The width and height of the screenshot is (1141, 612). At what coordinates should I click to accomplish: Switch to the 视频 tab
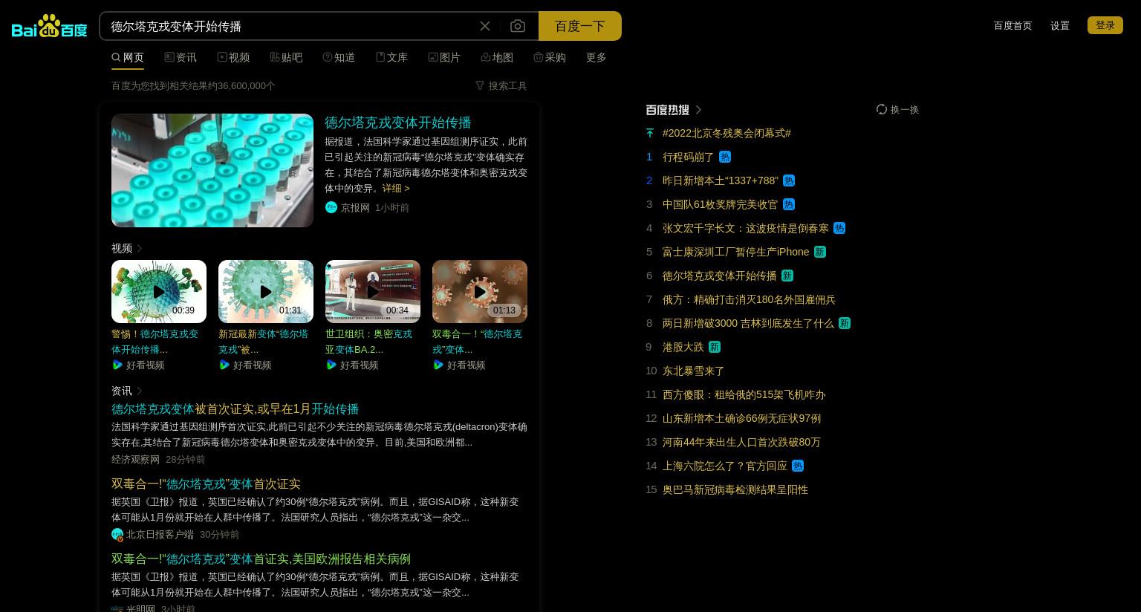coord(233,57)
